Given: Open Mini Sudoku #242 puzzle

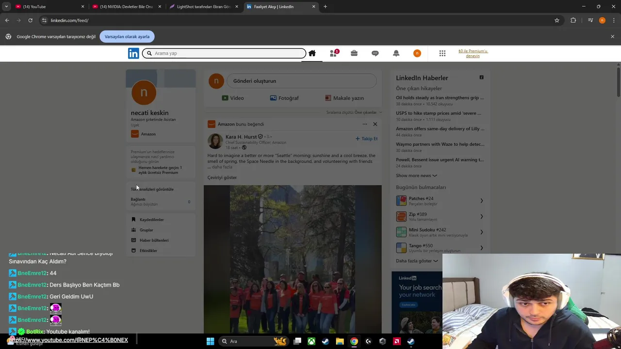Looking at the screenshot, I should pyautogui.click(x=440, y=232).
